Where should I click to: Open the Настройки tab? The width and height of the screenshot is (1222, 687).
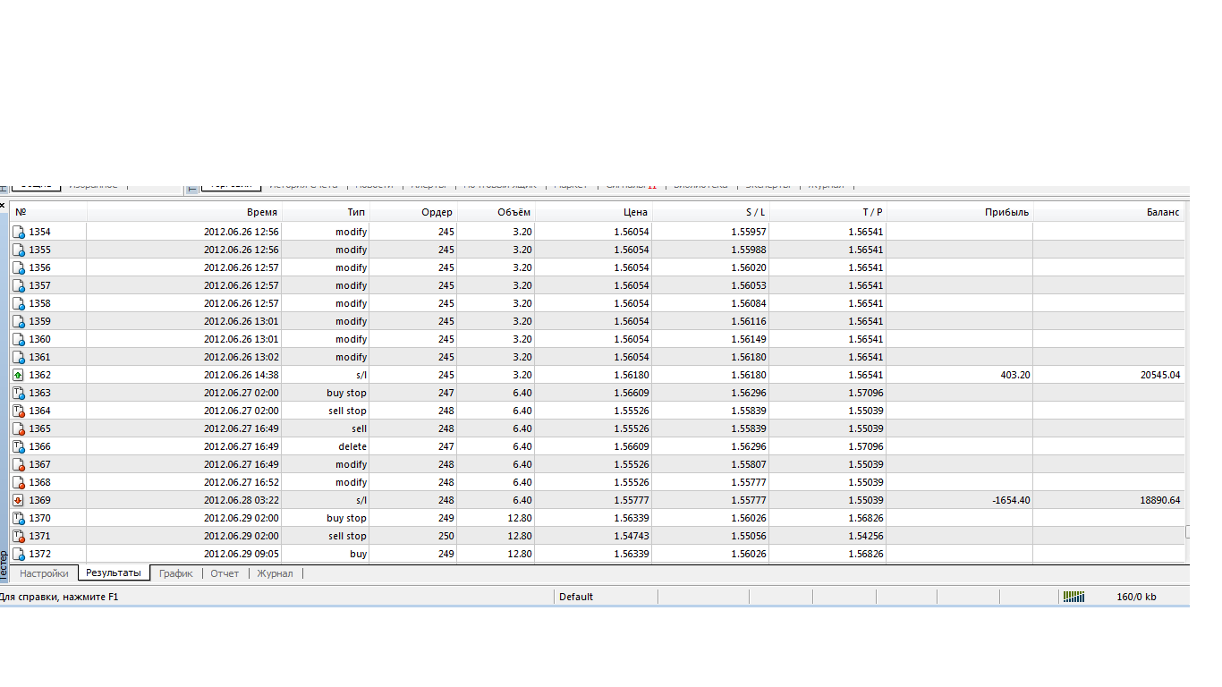click(x=44, y=573)
